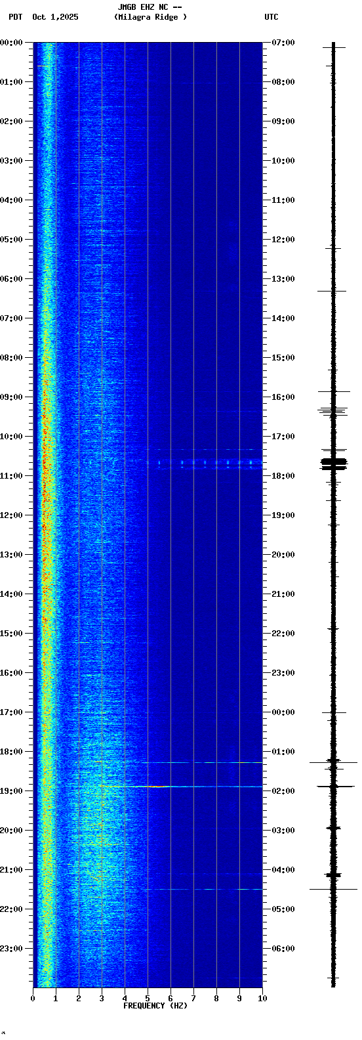Click the left axis '15:00' time label
362x1040 pixels.
[x=11, y=634]
